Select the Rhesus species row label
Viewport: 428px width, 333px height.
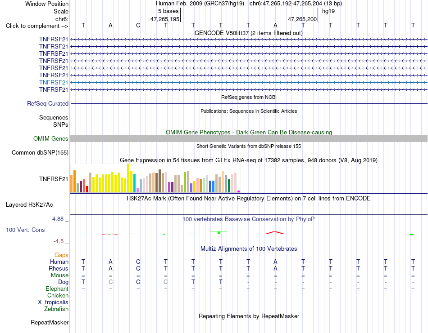point(59,268)
